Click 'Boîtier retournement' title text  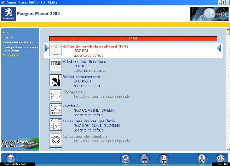click(81, 77)
